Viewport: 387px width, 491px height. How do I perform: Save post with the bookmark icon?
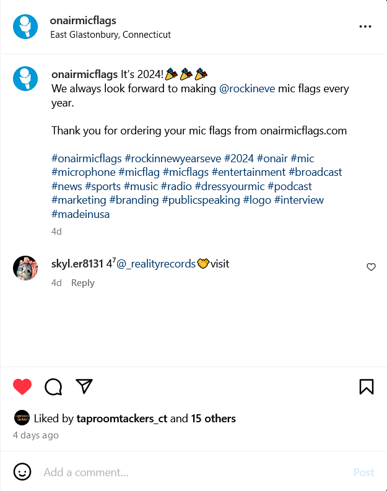coord(366,387)
